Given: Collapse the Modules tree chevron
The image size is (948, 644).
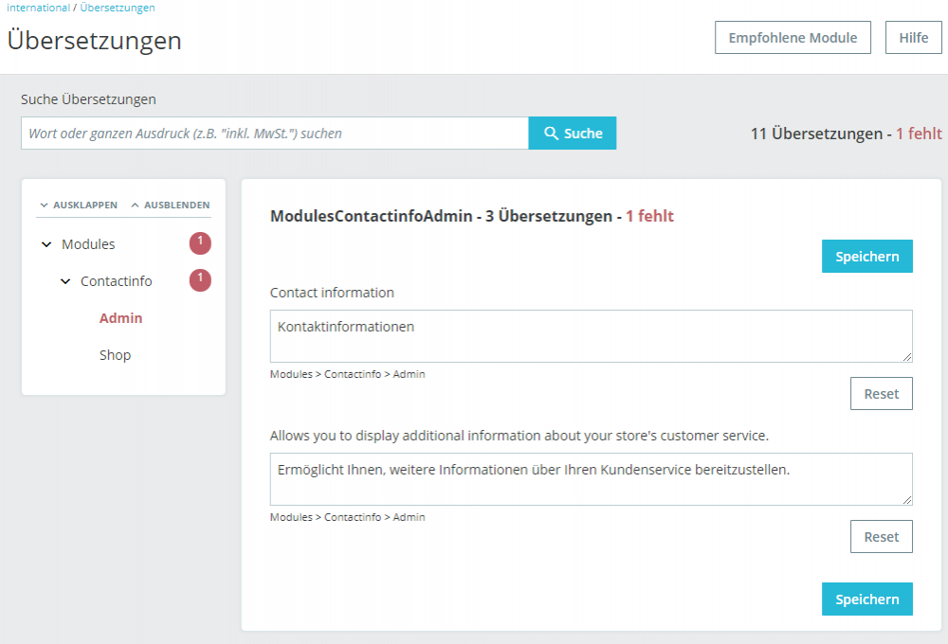Looking at the screenshot, I should pos(46,244).
